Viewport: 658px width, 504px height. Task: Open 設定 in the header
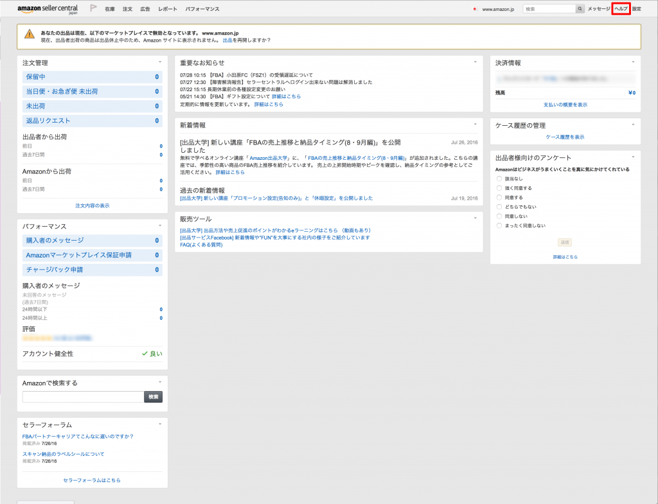pyautogui.click(x=637, y=9)
